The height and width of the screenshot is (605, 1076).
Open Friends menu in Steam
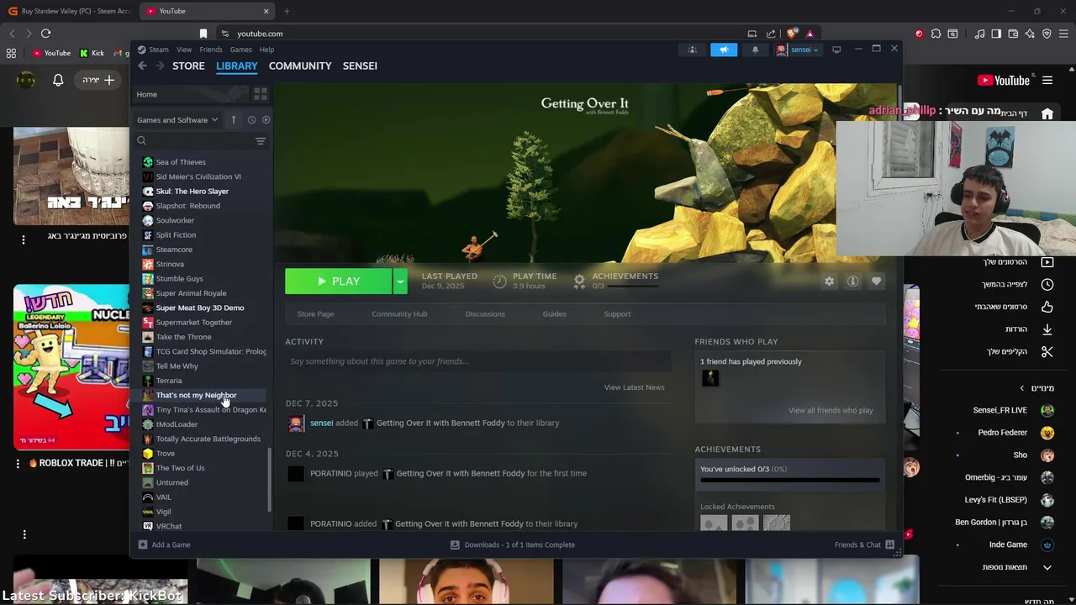point(210,50)
